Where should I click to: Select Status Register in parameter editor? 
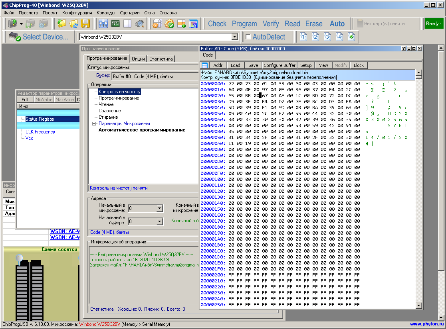coord(40,119)
